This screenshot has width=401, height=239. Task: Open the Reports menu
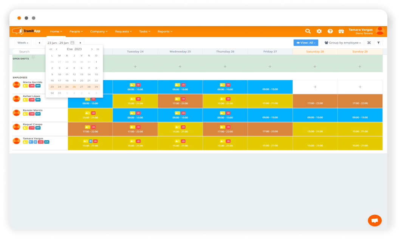[x=165, y=32]
